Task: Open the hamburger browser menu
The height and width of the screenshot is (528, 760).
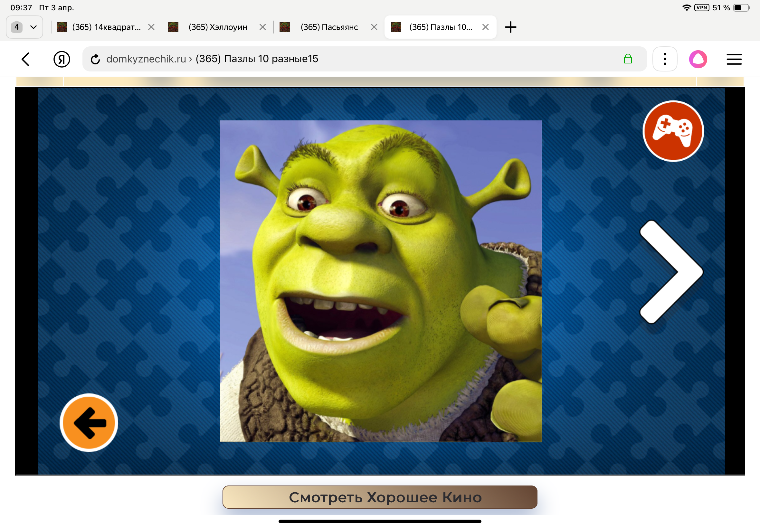Action: (734, 59)
